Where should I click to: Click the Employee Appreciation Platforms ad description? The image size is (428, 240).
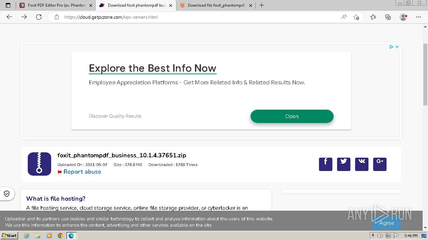click(x=197, y=82)
